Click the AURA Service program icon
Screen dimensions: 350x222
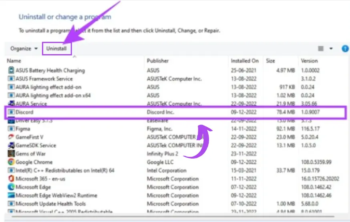pyautogui.click(x=11, y=103)
